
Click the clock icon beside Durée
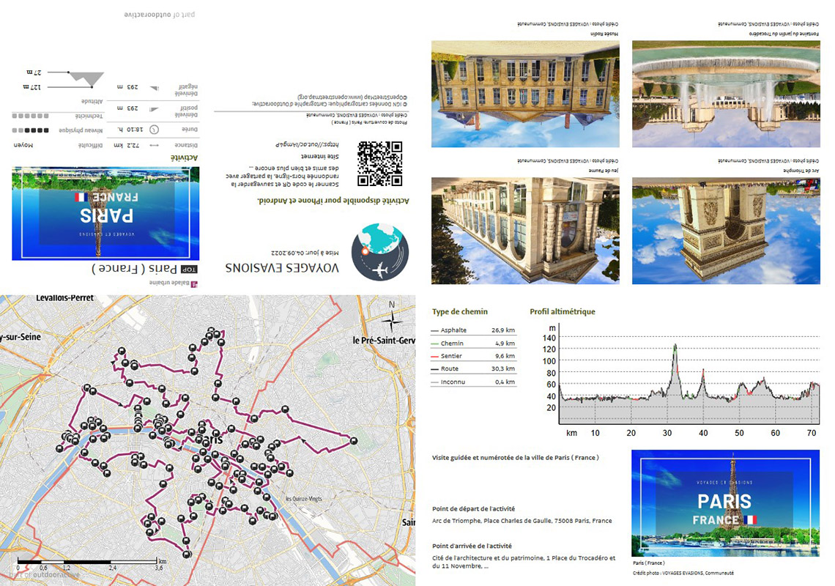click(x=154, y=130)
